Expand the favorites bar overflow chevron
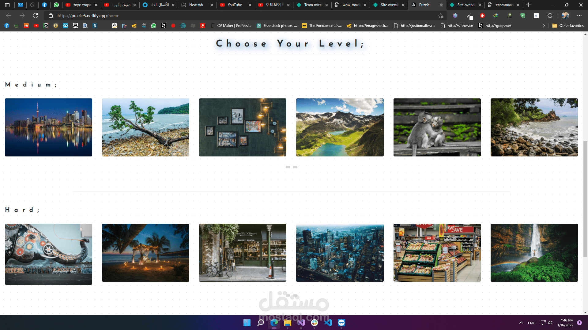 (544, 26)
